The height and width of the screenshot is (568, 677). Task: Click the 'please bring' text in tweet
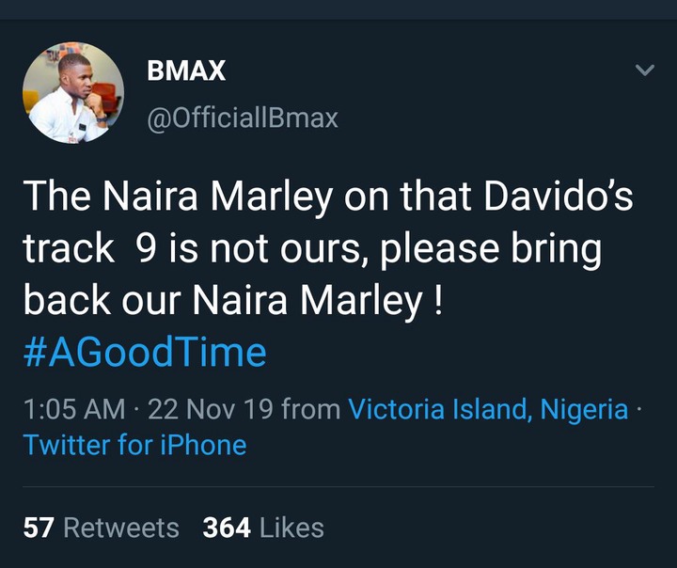tap(491, 250)
